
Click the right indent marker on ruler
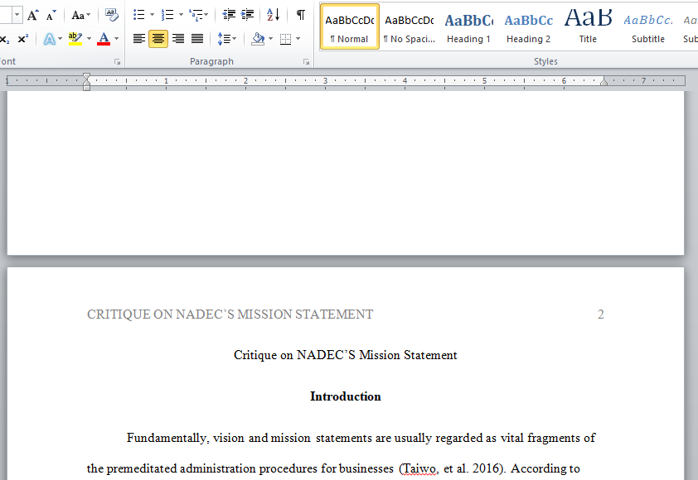point(603,81)
